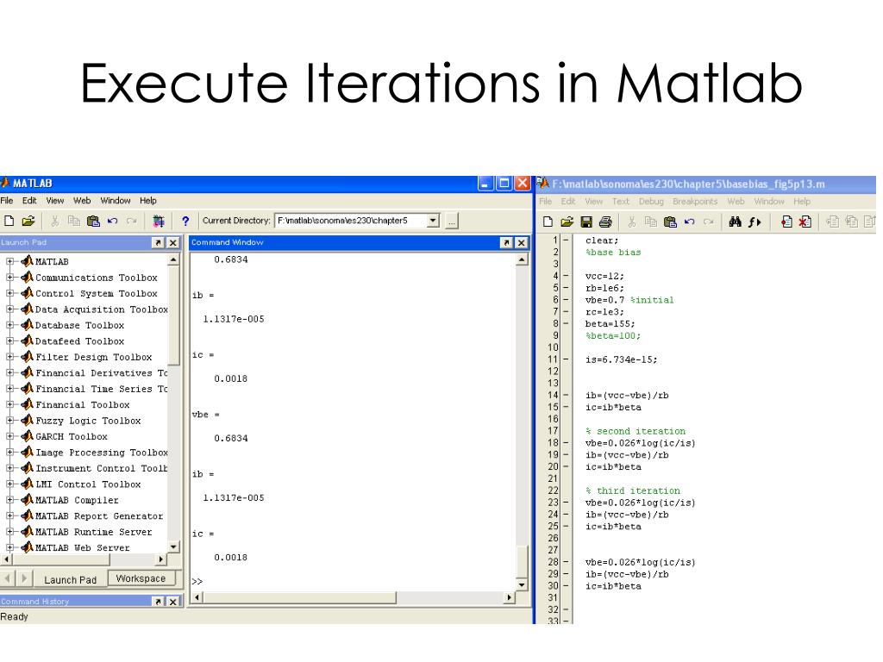Click Show function icon in editor toolbar
Viewport: 883px width, 662px height.
(755, 222)
